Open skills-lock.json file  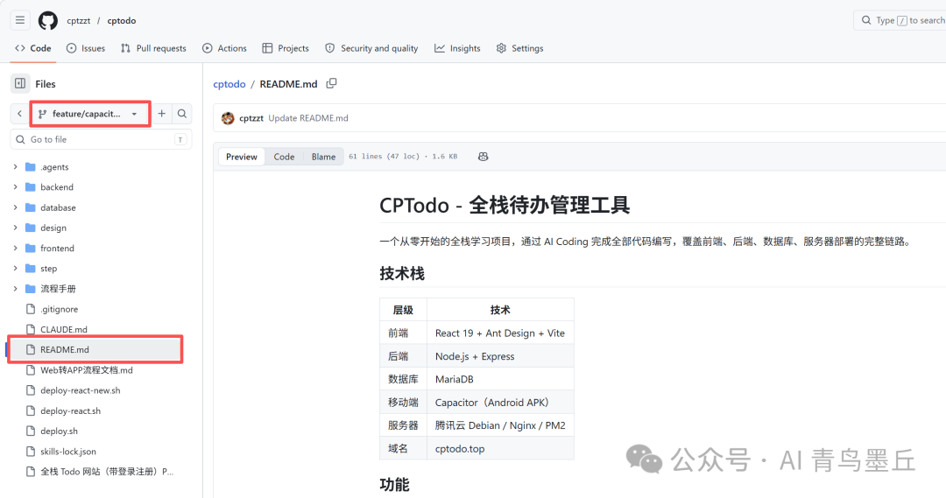(68, 452)
